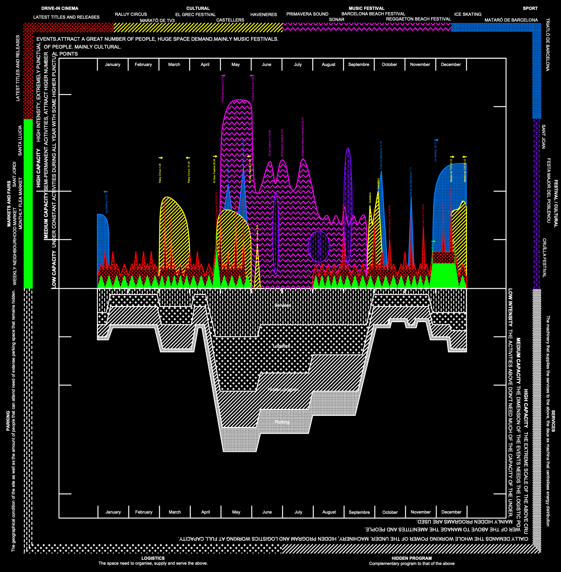Click the Reggaeton Beach Festival 24-25.07 label
This screenshot has width=561, height=572.
pyautogui.click(x=303, y=137)
